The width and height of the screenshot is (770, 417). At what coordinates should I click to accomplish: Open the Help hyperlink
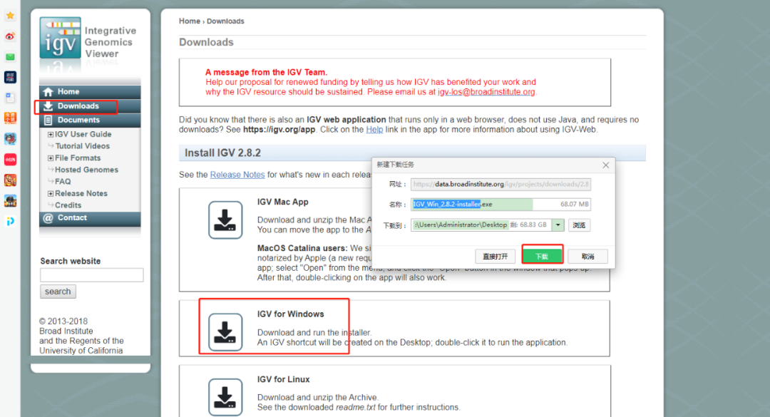click(374, 130)
